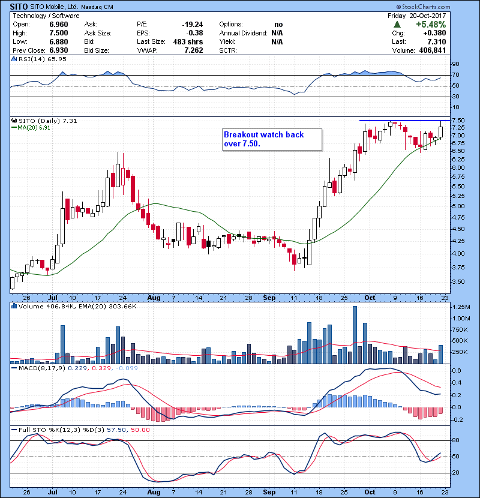Click the Ask: label
Screen dimensions: 480x498
(91, 25)
